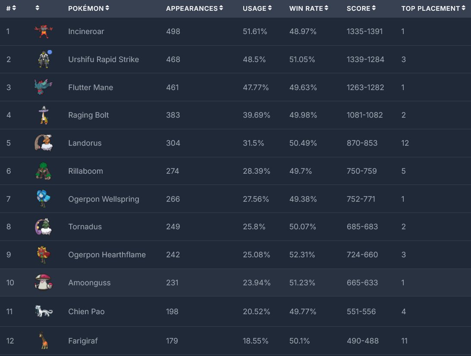
Task: Open the Landorus name link
Action: (x=85, y=143)
